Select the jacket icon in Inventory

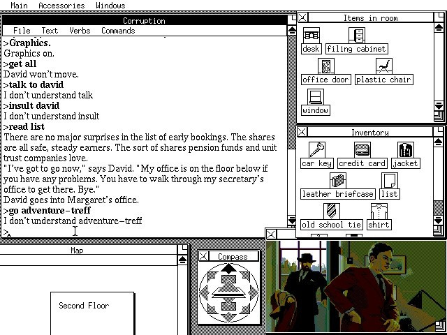(406, 150)
